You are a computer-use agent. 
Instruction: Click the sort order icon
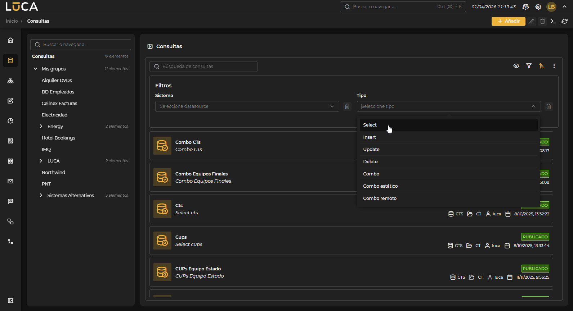tap(541, 66)
